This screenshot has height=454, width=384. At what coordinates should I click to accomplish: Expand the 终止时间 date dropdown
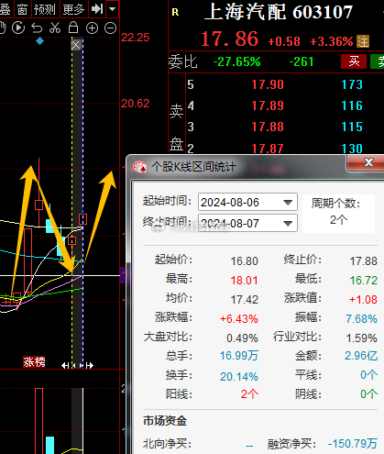(288, 224)
